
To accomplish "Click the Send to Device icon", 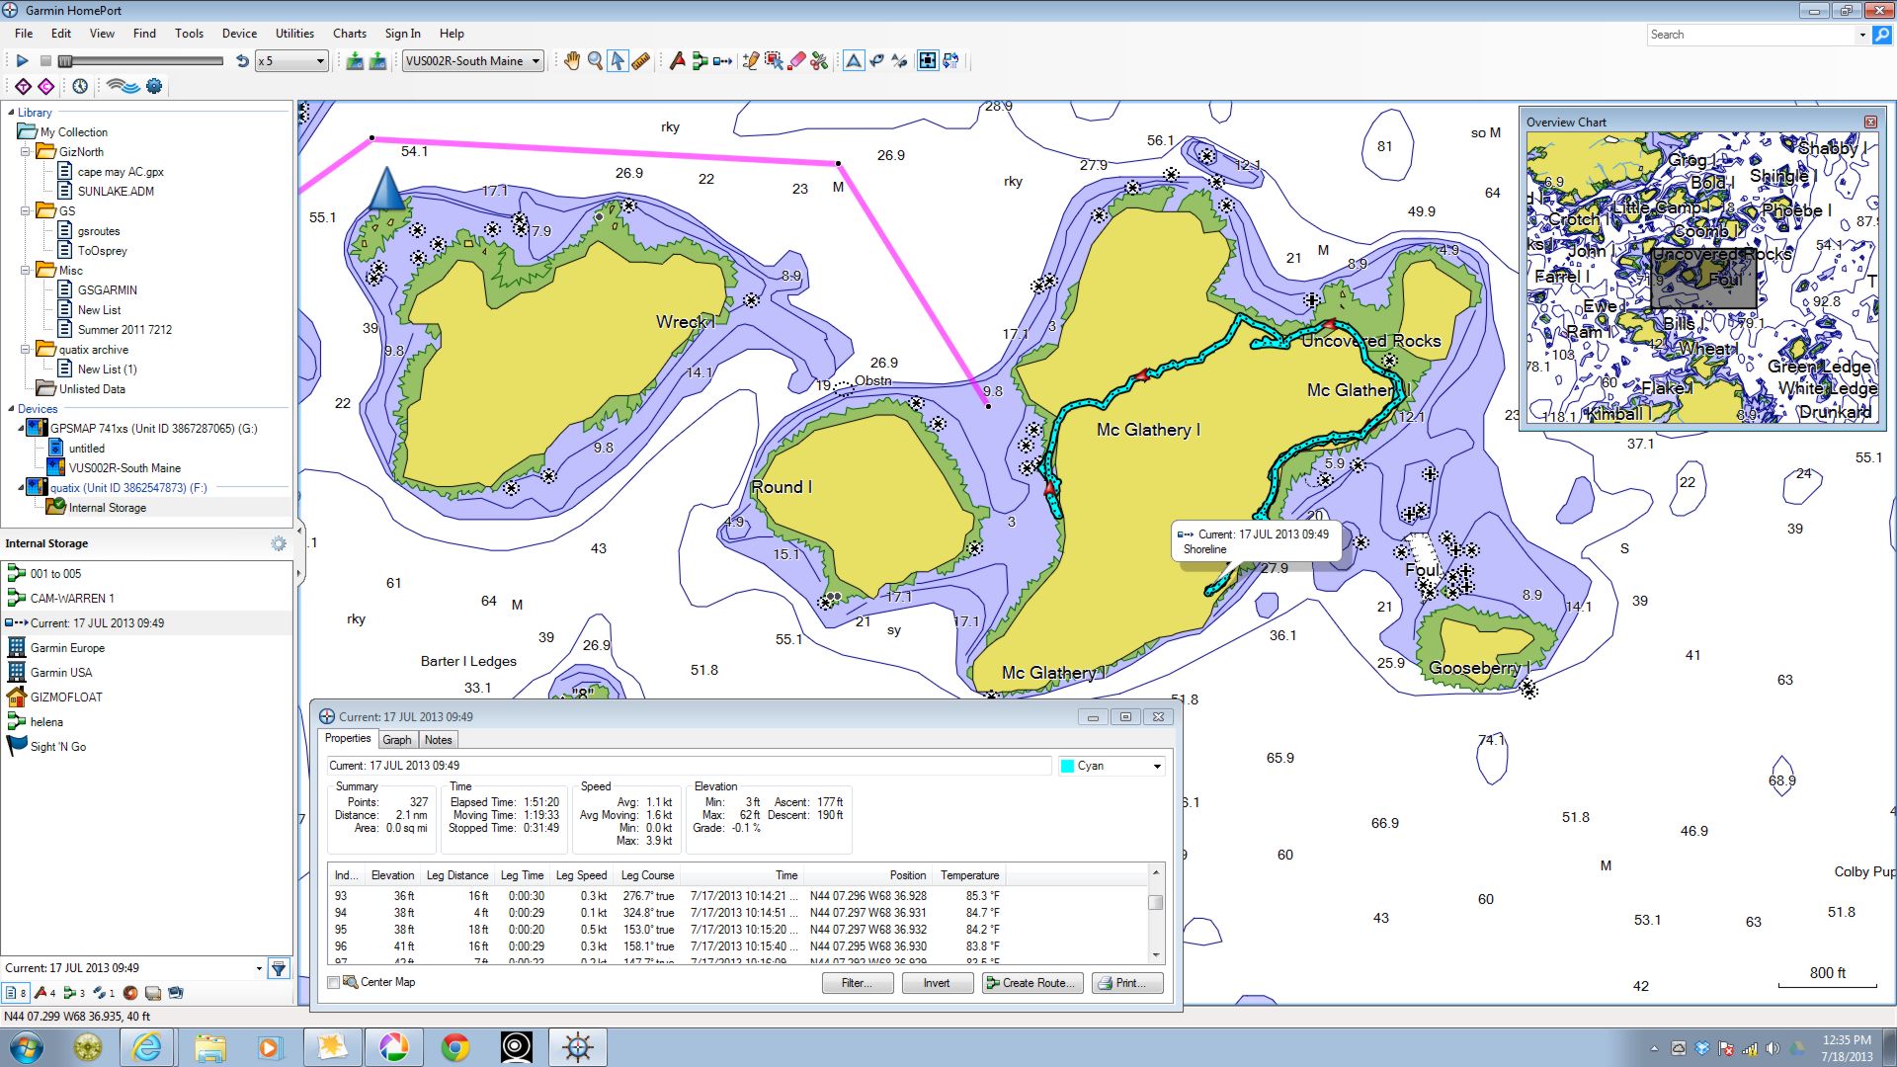I will 355,61.
